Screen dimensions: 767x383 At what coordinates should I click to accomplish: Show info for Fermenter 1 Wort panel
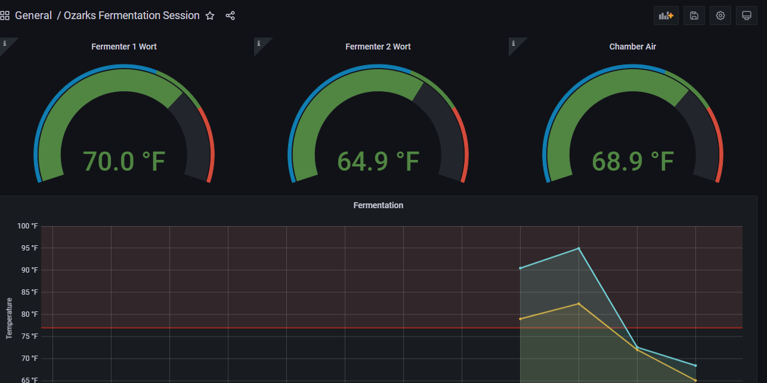click(x=5, y=44)
